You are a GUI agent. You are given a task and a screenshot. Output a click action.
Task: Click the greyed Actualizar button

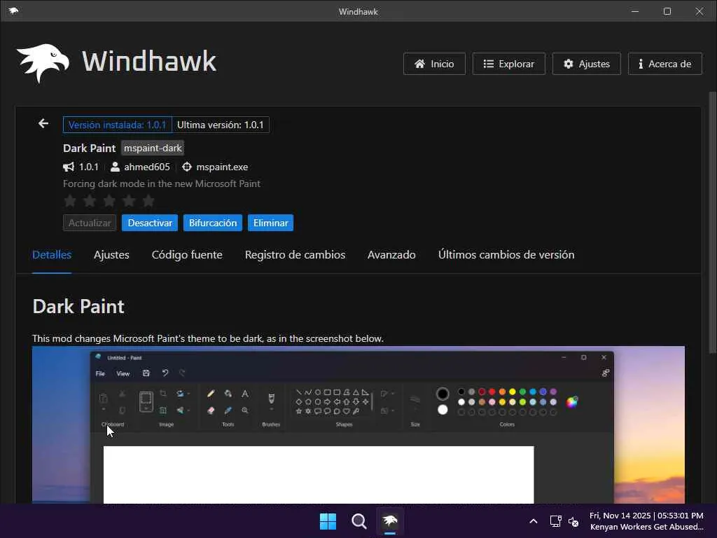coord(90,223)
